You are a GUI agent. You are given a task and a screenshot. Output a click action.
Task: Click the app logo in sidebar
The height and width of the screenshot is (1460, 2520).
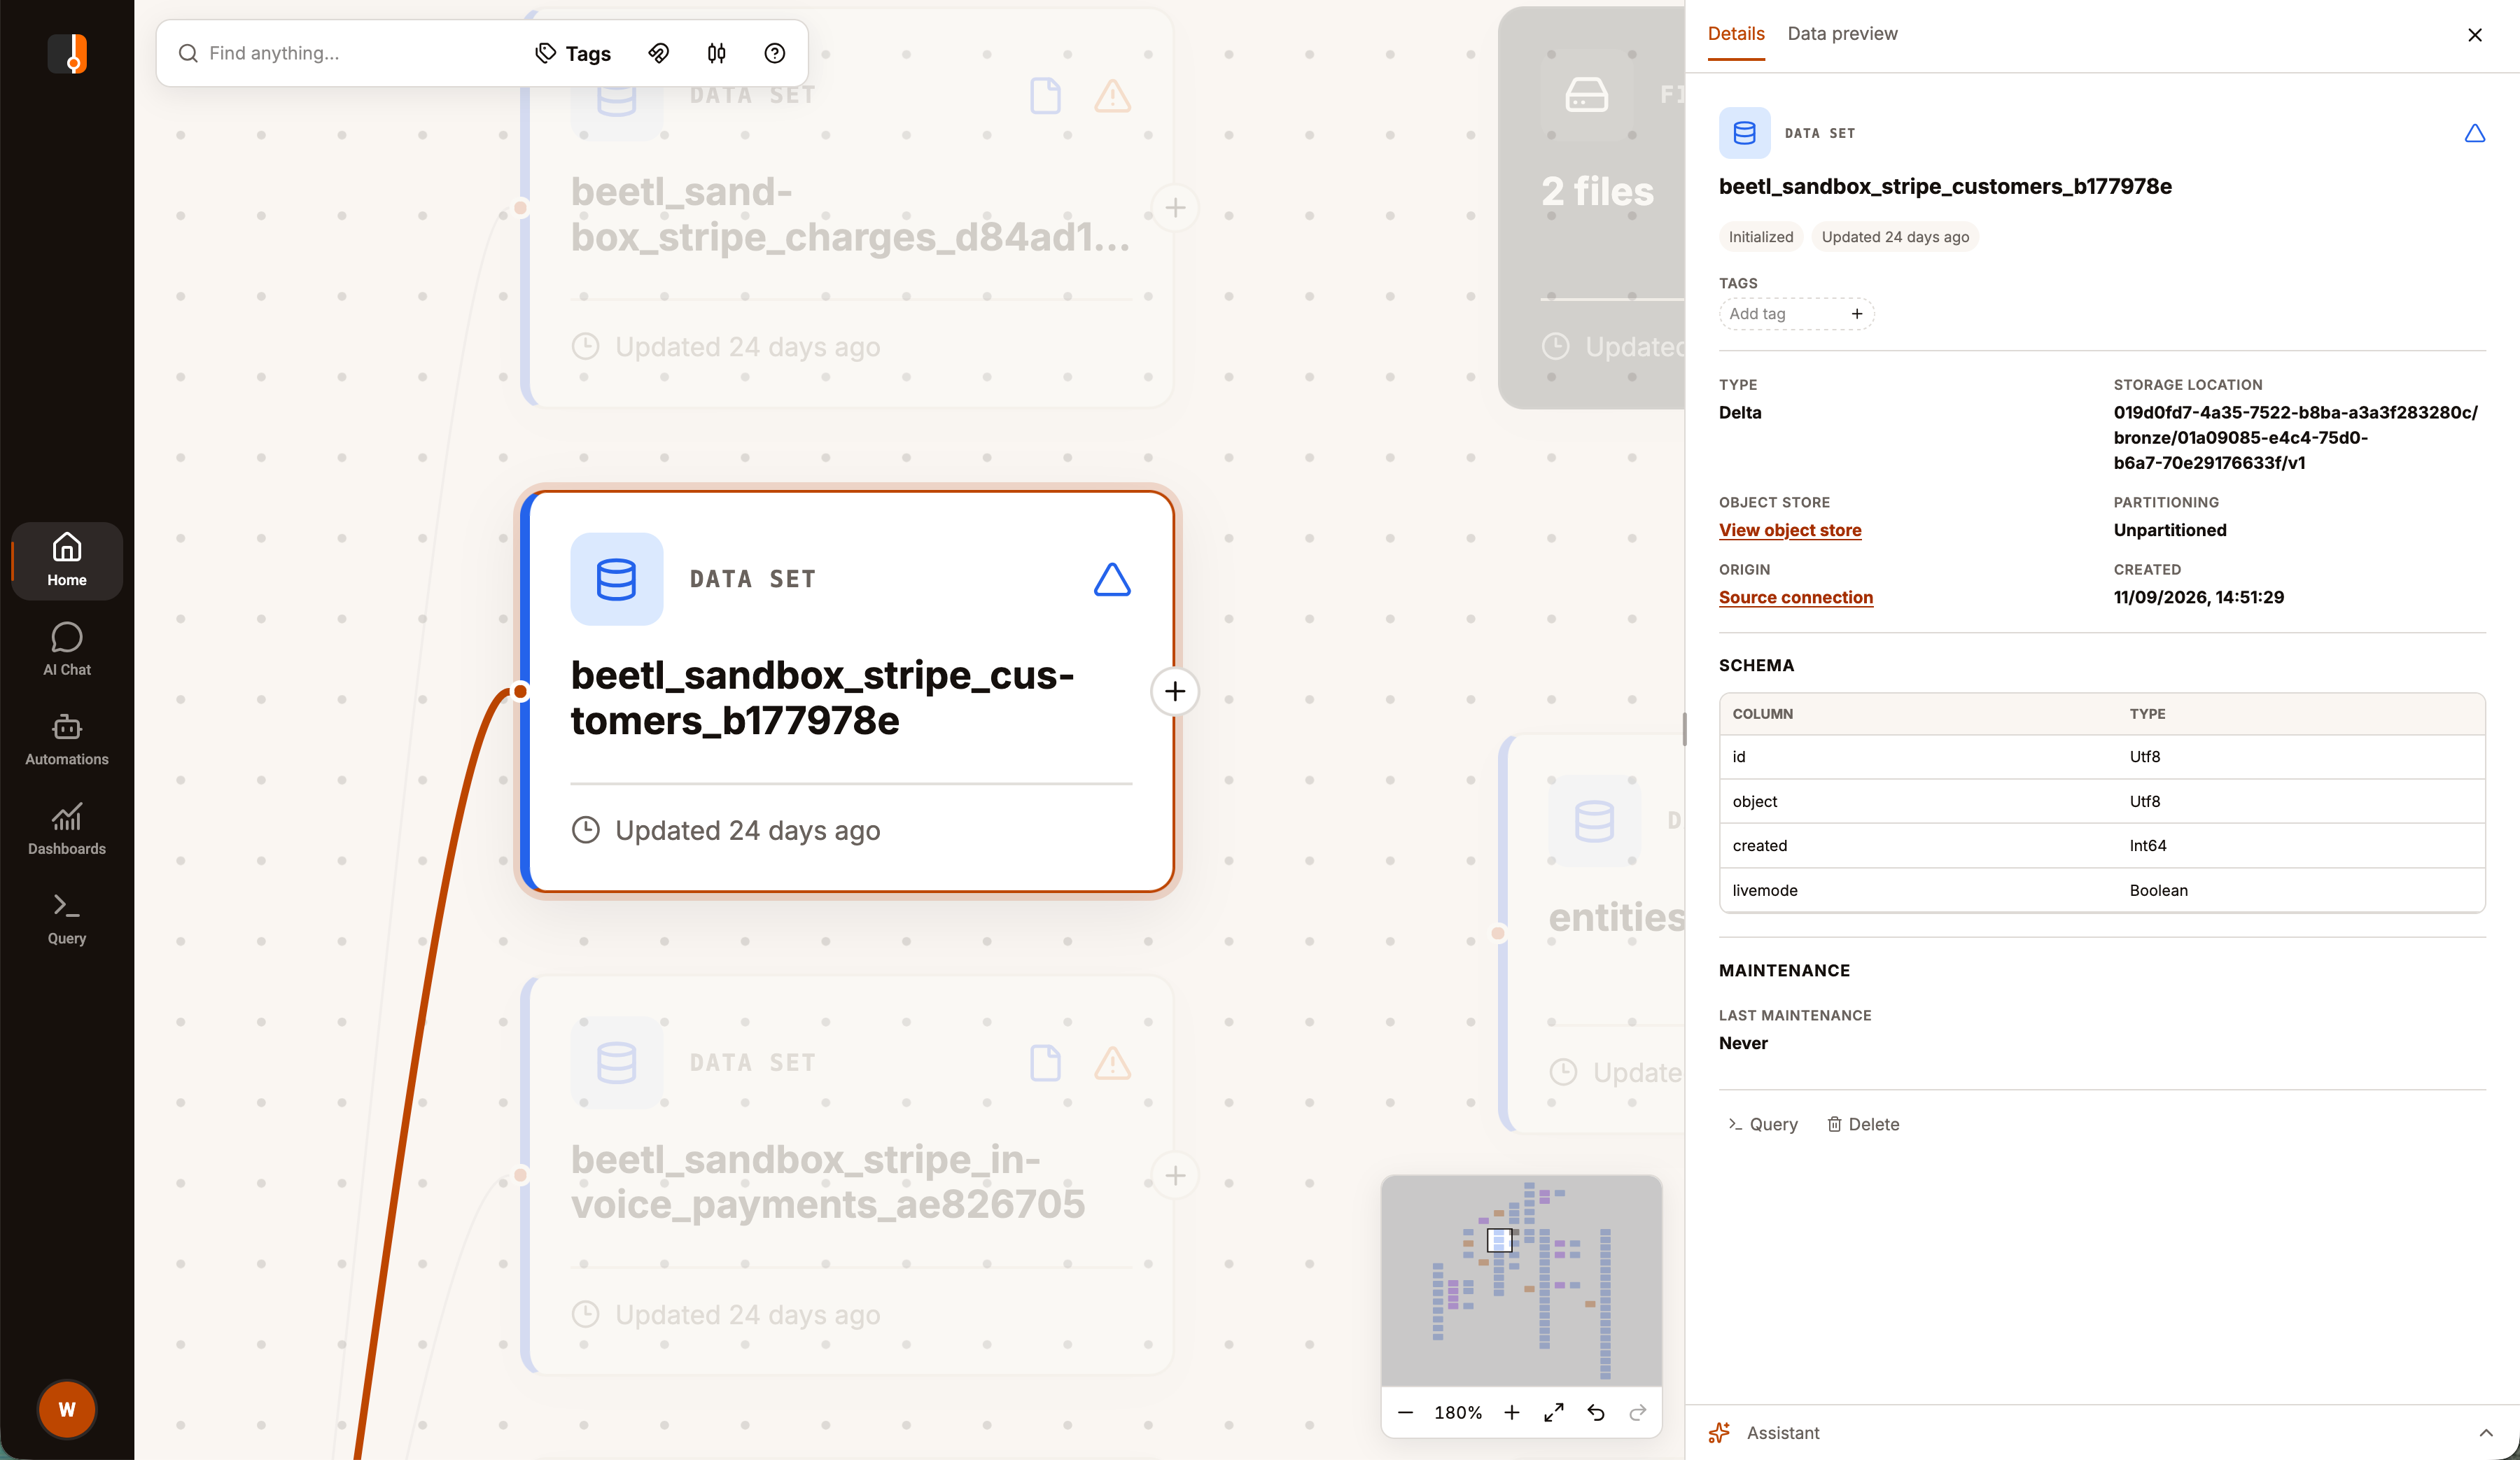coord(67,53)
